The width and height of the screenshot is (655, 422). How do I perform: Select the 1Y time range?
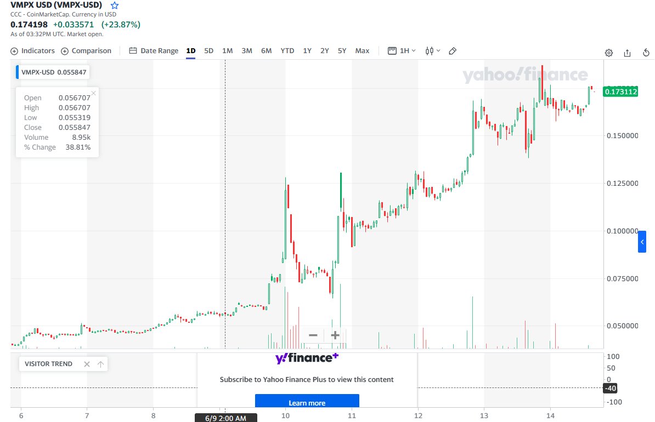click(x=307, y=51)
